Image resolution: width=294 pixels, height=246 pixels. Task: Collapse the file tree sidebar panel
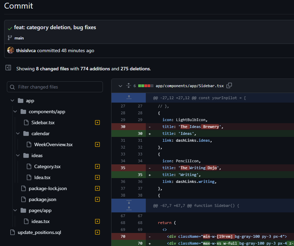click(x=9, y=68)
